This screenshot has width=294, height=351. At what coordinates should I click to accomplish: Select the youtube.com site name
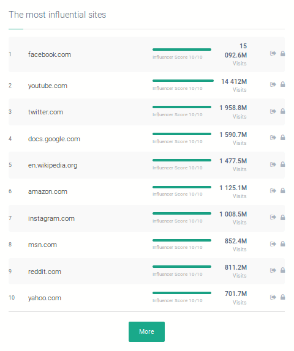(48, 86)
